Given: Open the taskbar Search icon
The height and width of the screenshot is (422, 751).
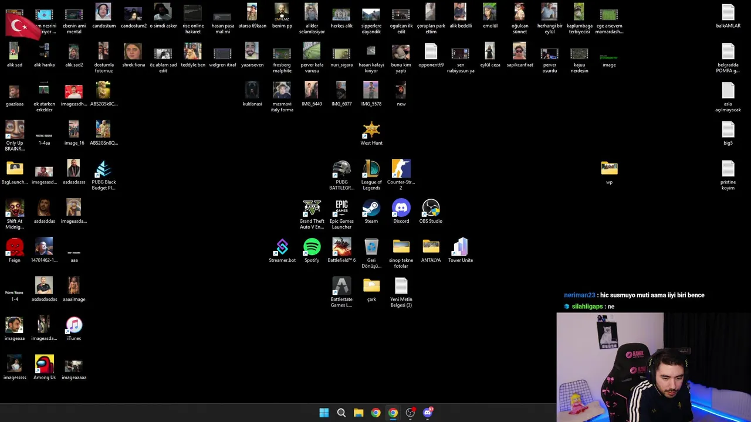Looking at the screenshot, I should (341, 413).
